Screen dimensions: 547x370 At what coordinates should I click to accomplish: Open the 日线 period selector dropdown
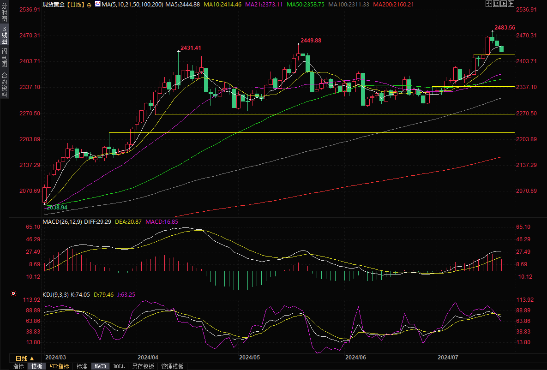(24, 358)
